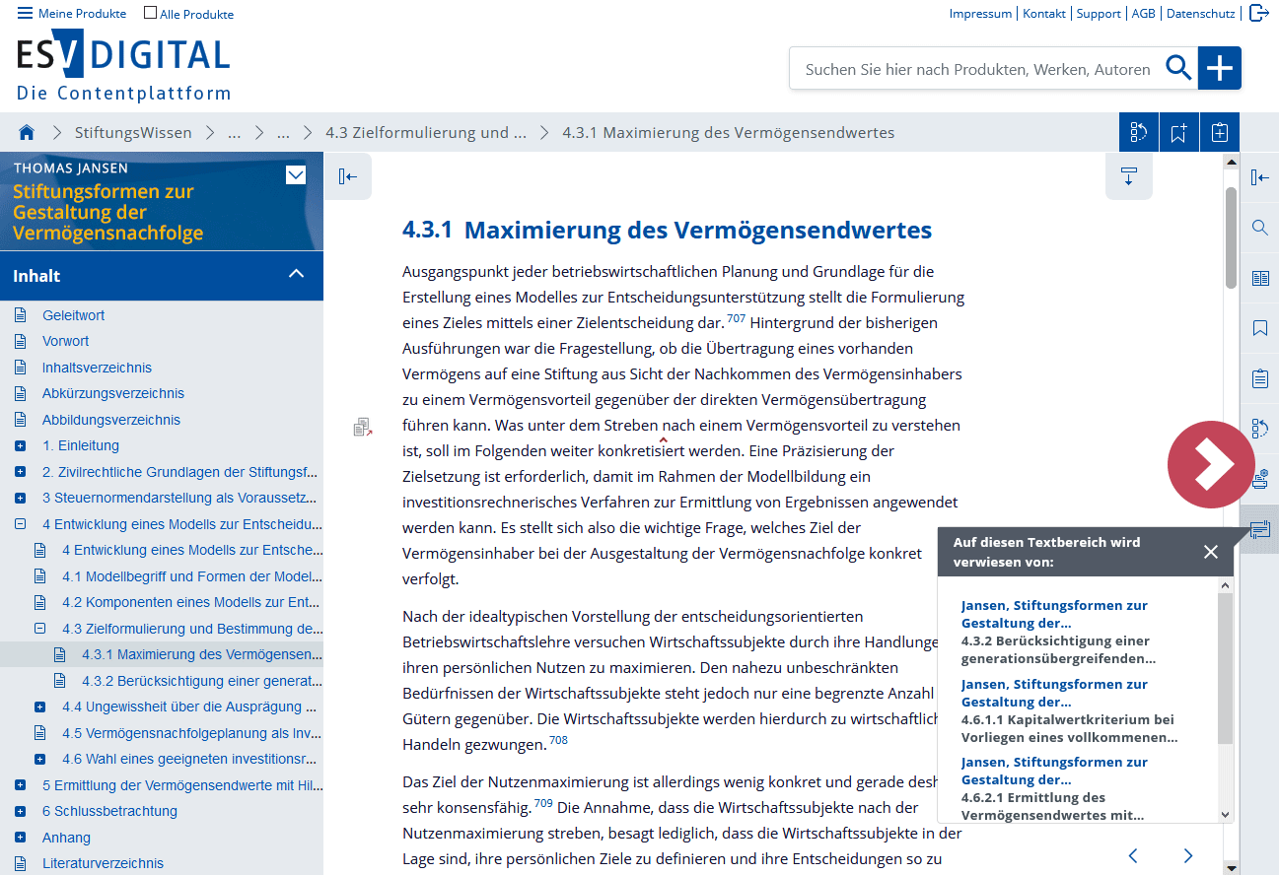This screenshot has height=875, width=1279.
Task: Expand 2. Zivilrechtliche Grundlagen chapter
Action: [20, 472]
